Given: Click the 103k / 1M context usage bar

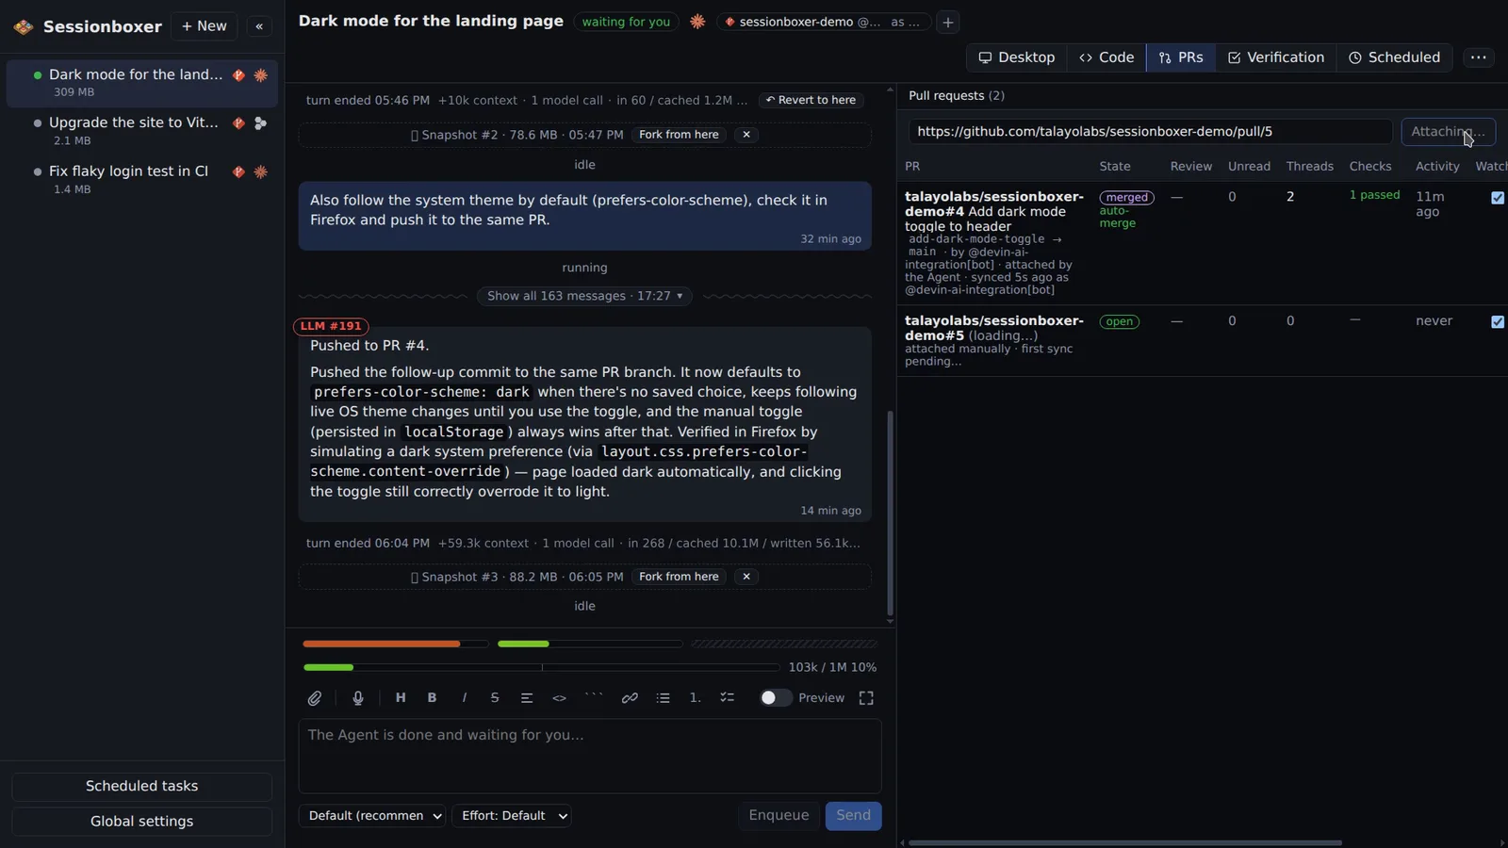Looking at the screenshot, I should coord(541,667).
